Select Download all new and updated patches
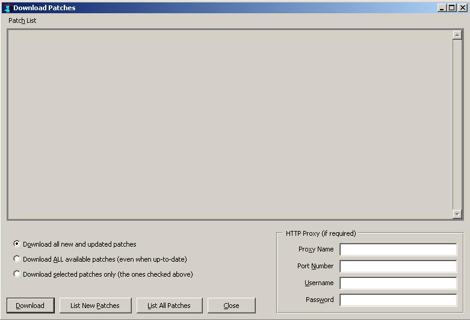470x320 pixels. tap(17, 244)
